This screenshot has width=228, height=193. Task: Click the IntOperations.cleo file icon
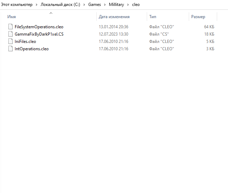pos(10,49)
